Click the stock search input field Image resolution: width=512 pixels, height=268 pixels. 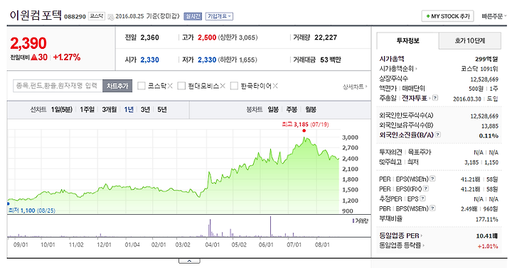tap(58, 86)
